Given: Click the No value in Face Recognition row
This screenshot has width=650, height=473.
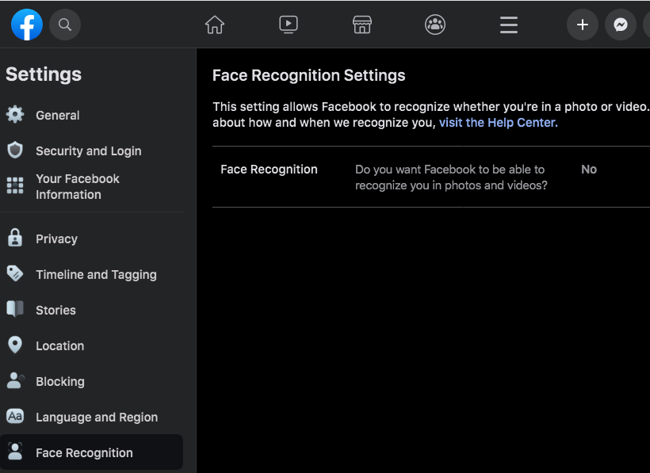Looking at the screenshot, I should 589,169.
